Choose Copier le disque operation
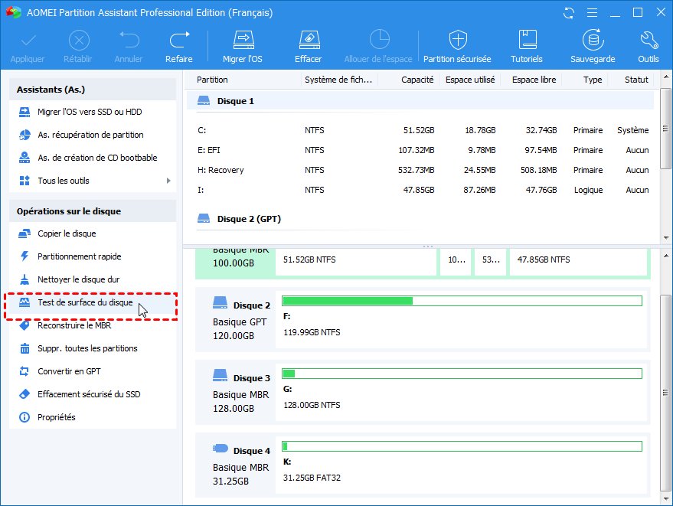Screen dimensions: 673x506 93,233
